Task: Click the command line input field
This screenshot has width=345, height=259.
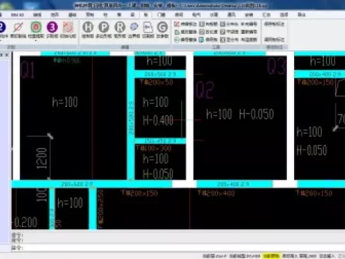Action: (x=184, y=248)
